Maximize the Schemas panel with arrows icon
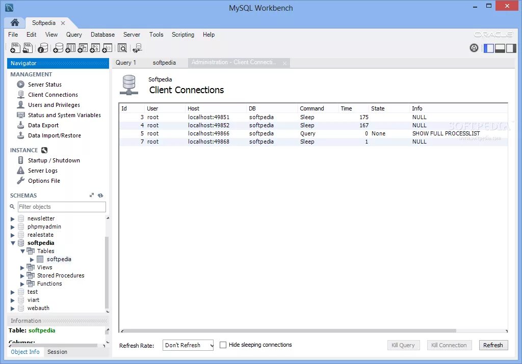 [x=92, y=195]
